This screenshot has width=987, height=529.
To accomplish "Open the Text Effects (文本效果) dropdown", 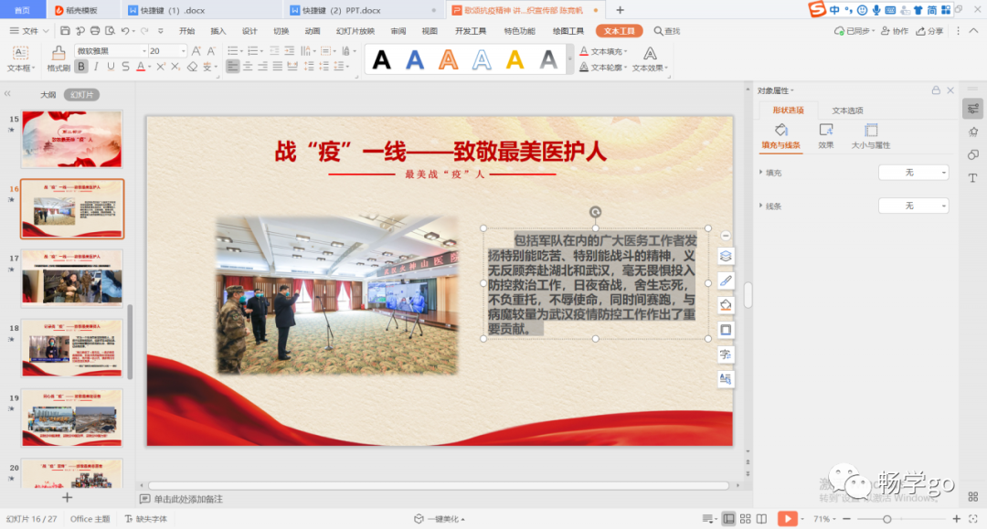I will (x=650, y=59).
